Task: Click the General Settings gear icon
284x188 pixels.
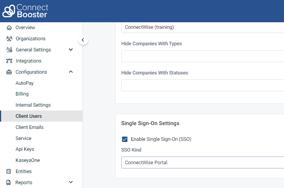Action: pyautogui.click(x=9, y=50)
